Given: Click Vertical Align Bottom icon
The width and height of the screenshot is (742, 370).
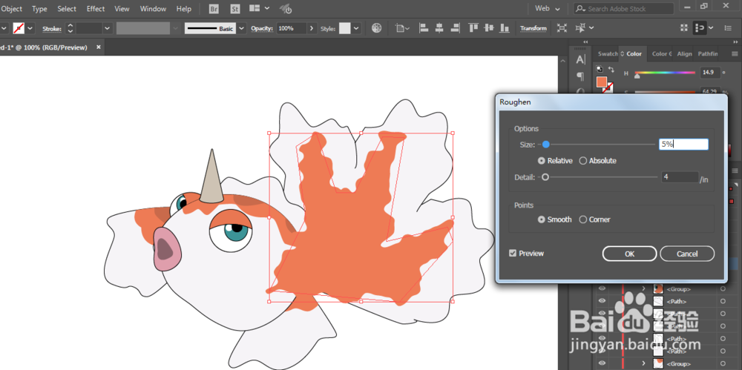Looking at the screenshot, I should pos(505,28).
